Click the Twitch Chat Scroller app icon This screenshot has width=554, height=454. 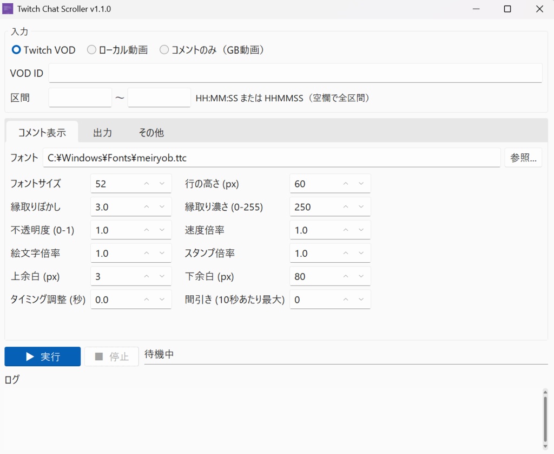8,9
